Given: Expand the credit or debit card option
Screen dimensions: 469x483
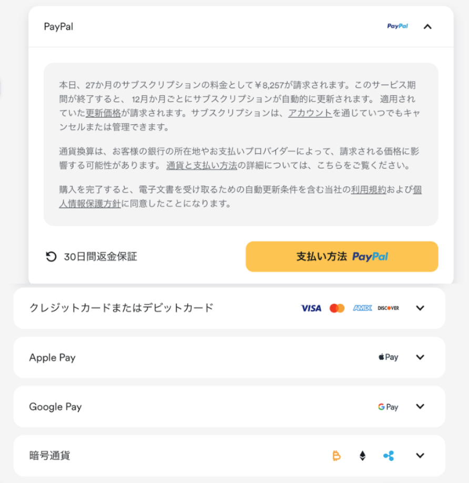Looking at the screenshot, I should click(x=420, y=308).
